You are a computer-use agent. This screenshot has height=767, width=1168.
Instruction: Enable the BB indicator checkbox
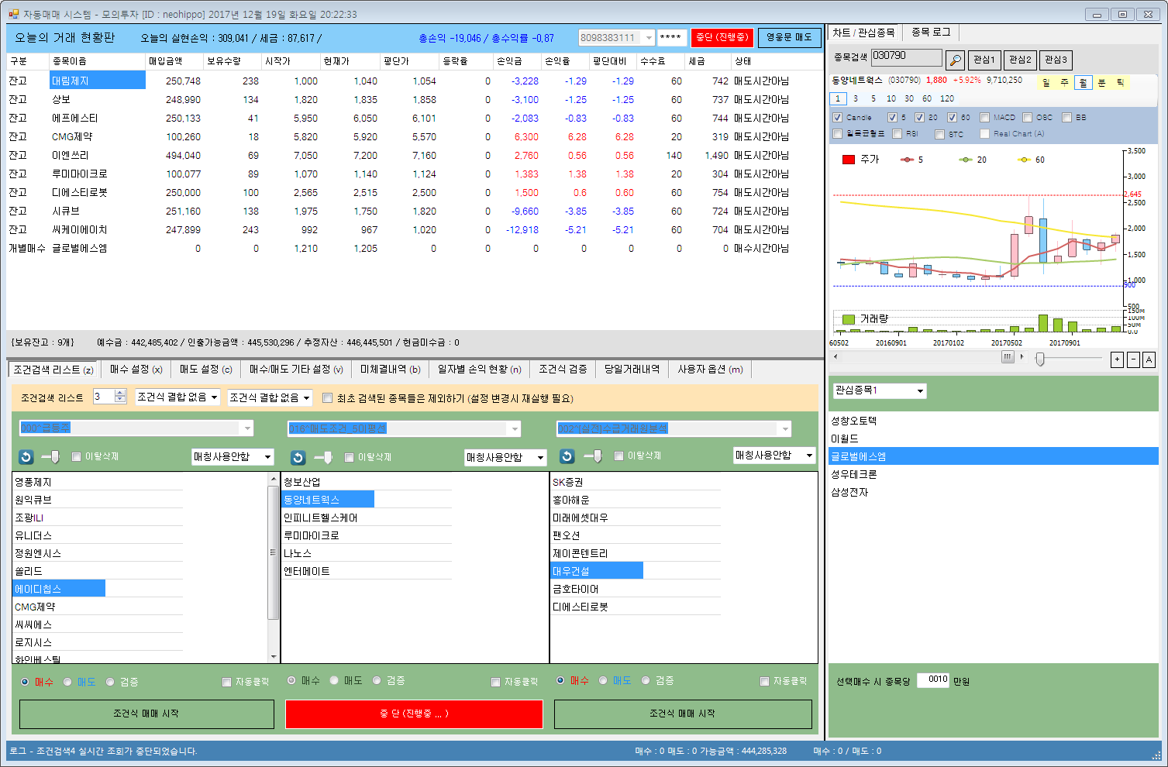tap(1067, 118)
